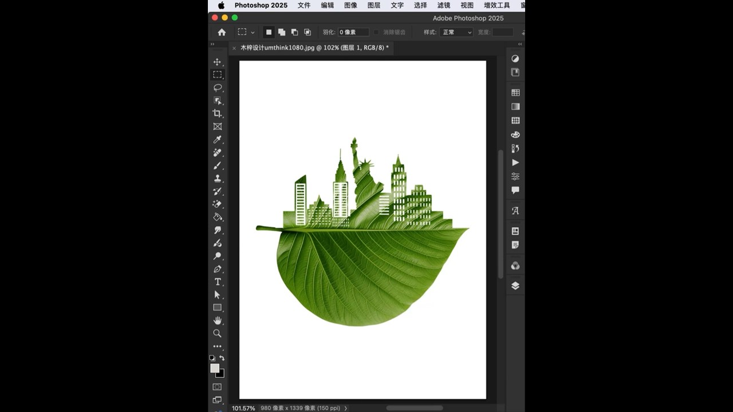
Task: Open the Properties sliders panel icon
Action: [515, 176]
